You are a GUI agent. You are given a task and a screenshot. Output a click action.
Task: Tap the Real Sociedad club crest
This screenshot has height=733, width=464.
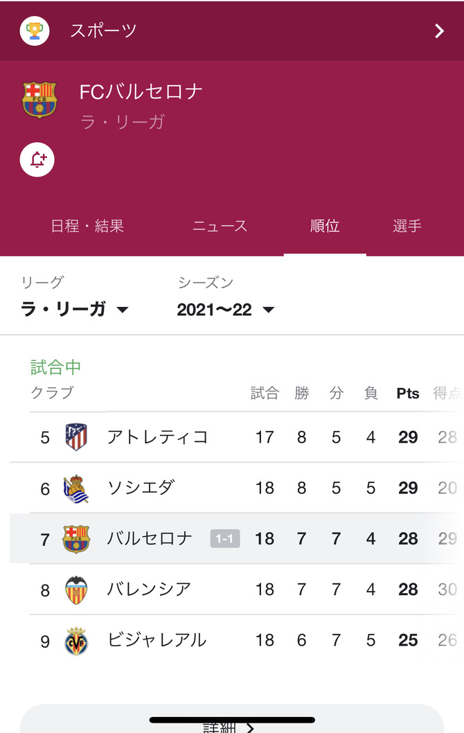click(76, 488)
